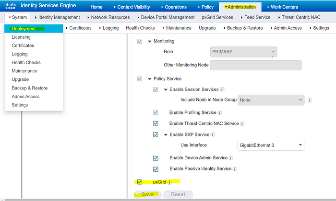This screenshot has width=336, height=201.
Task: Open Settings in third-level nav bar
Action: [x=319, y=28]
